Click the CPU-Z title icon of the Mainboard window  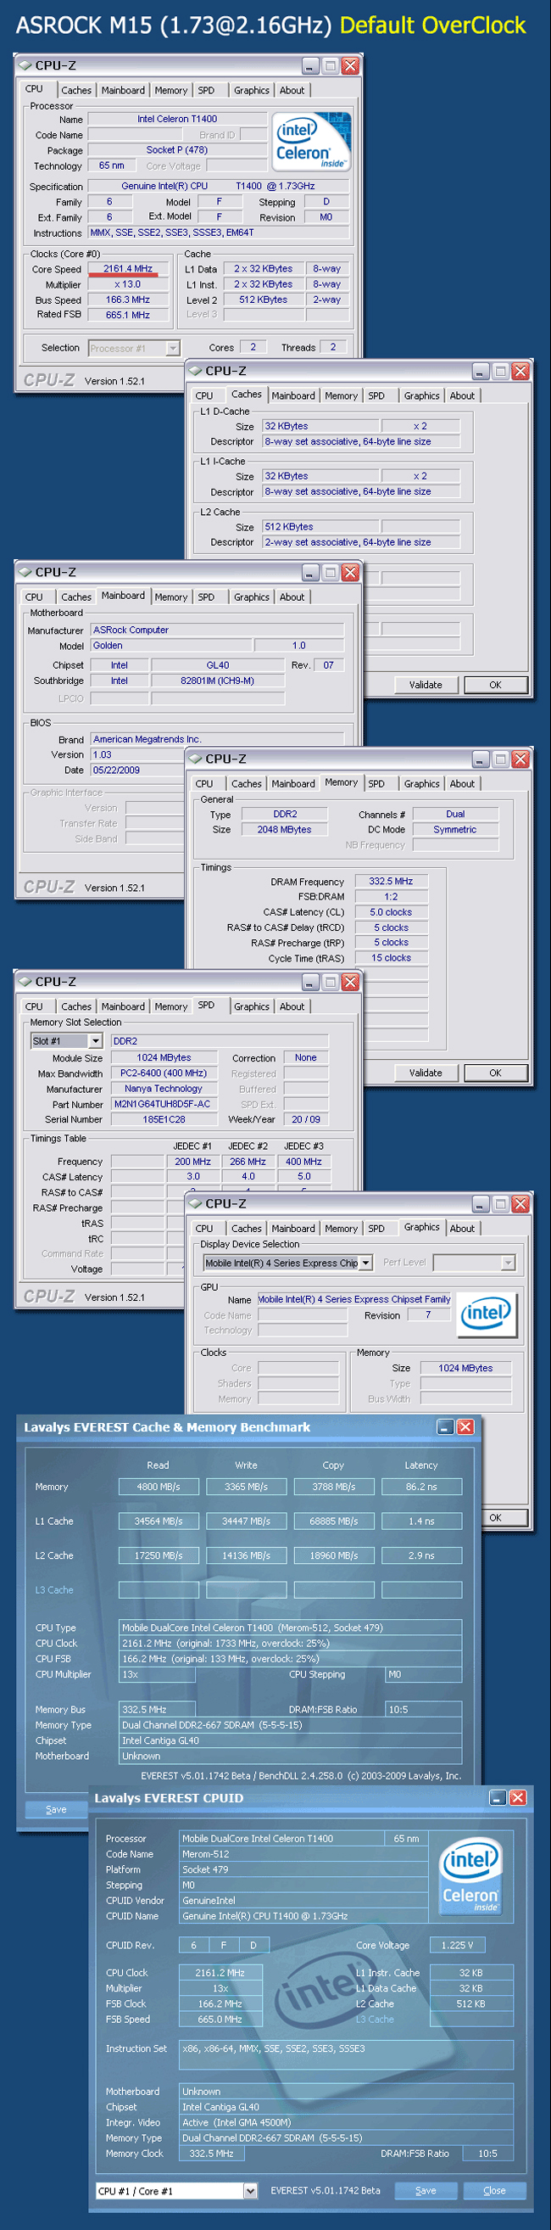tap(25, 572)
